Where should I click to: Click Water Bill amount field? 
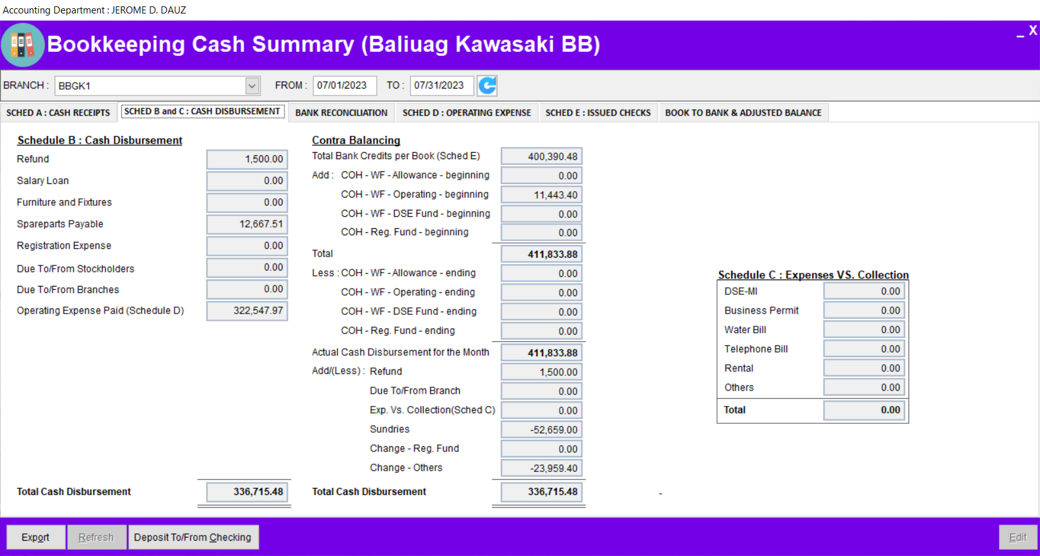(864, 330)
